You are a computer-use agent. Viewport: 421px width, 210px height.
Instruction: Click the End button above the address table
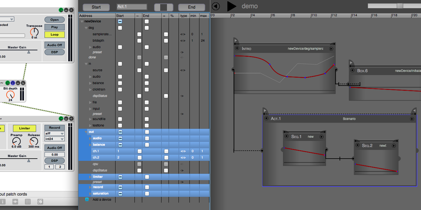[x=192, y=7]
